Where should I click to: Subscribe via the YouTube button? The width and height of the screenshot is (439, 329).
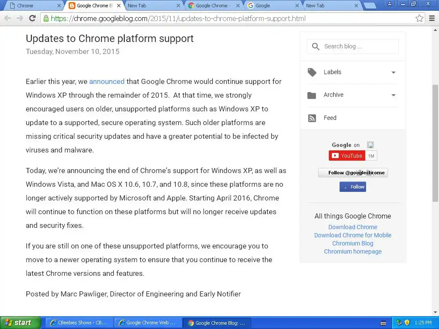pyautogui.click(x=347, y=156)
